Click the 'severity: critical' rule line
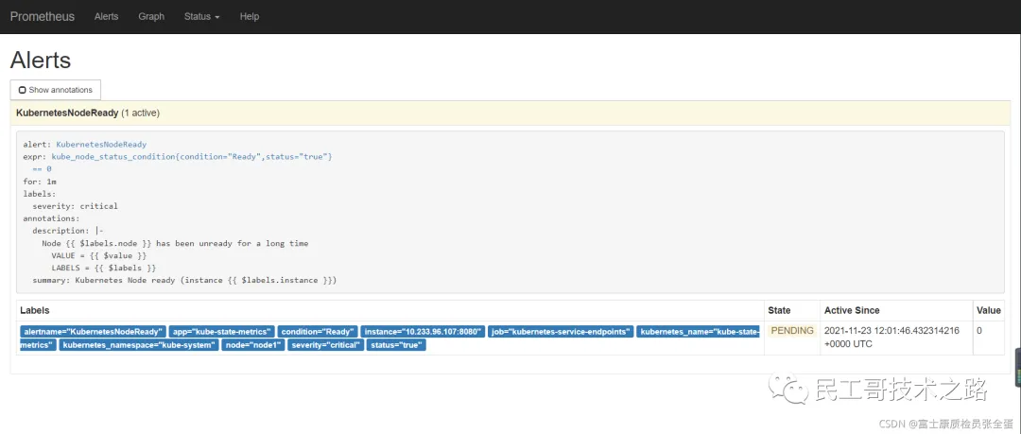 tap(76, 206)
